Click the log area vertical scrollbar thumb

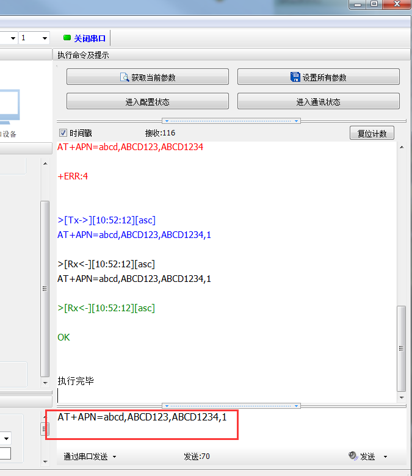(x=401, y=348)
